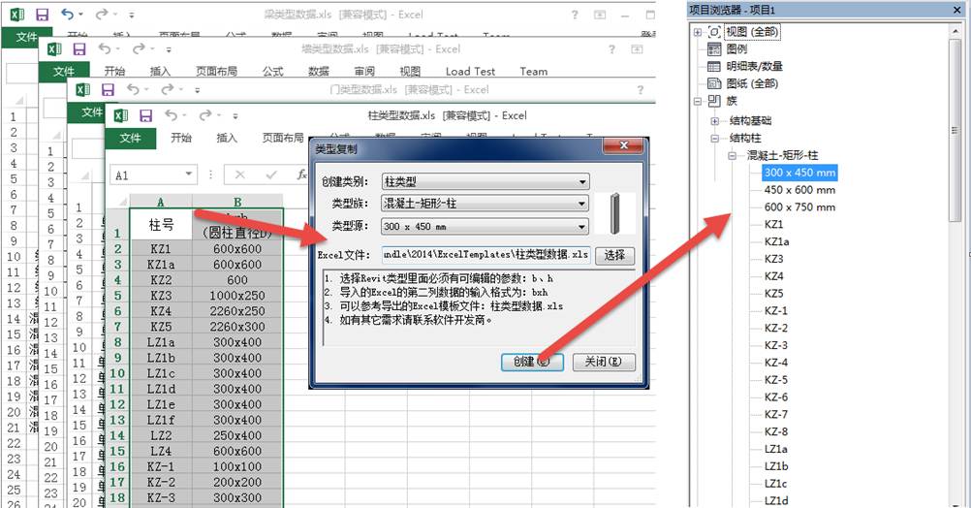Click the 图纸 (全部) sheets icon
This screenshot has width=971, height=508.
coord(714,83)
